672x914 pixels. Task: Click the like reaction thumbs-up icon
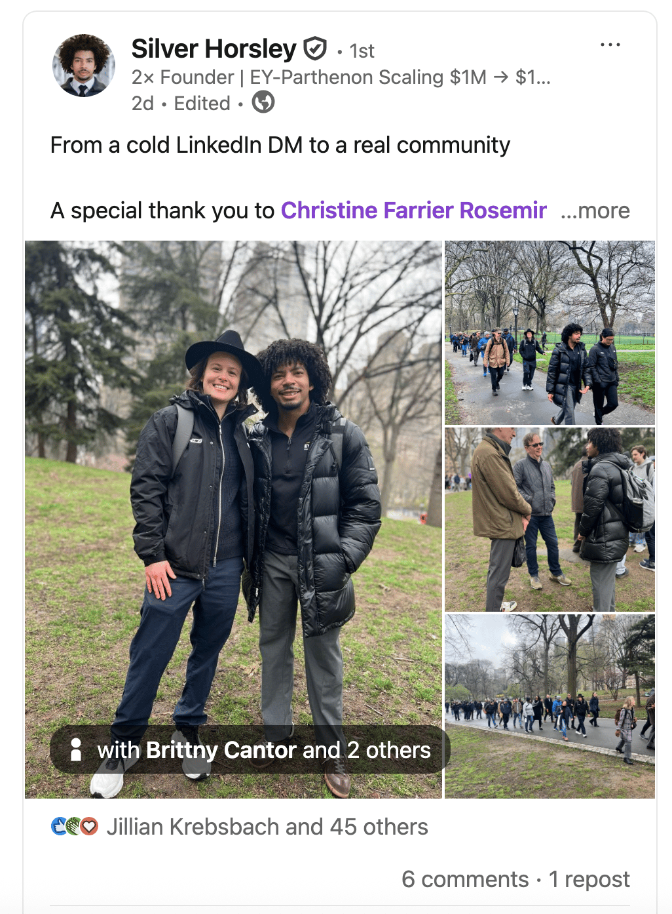tap(59, 826)
